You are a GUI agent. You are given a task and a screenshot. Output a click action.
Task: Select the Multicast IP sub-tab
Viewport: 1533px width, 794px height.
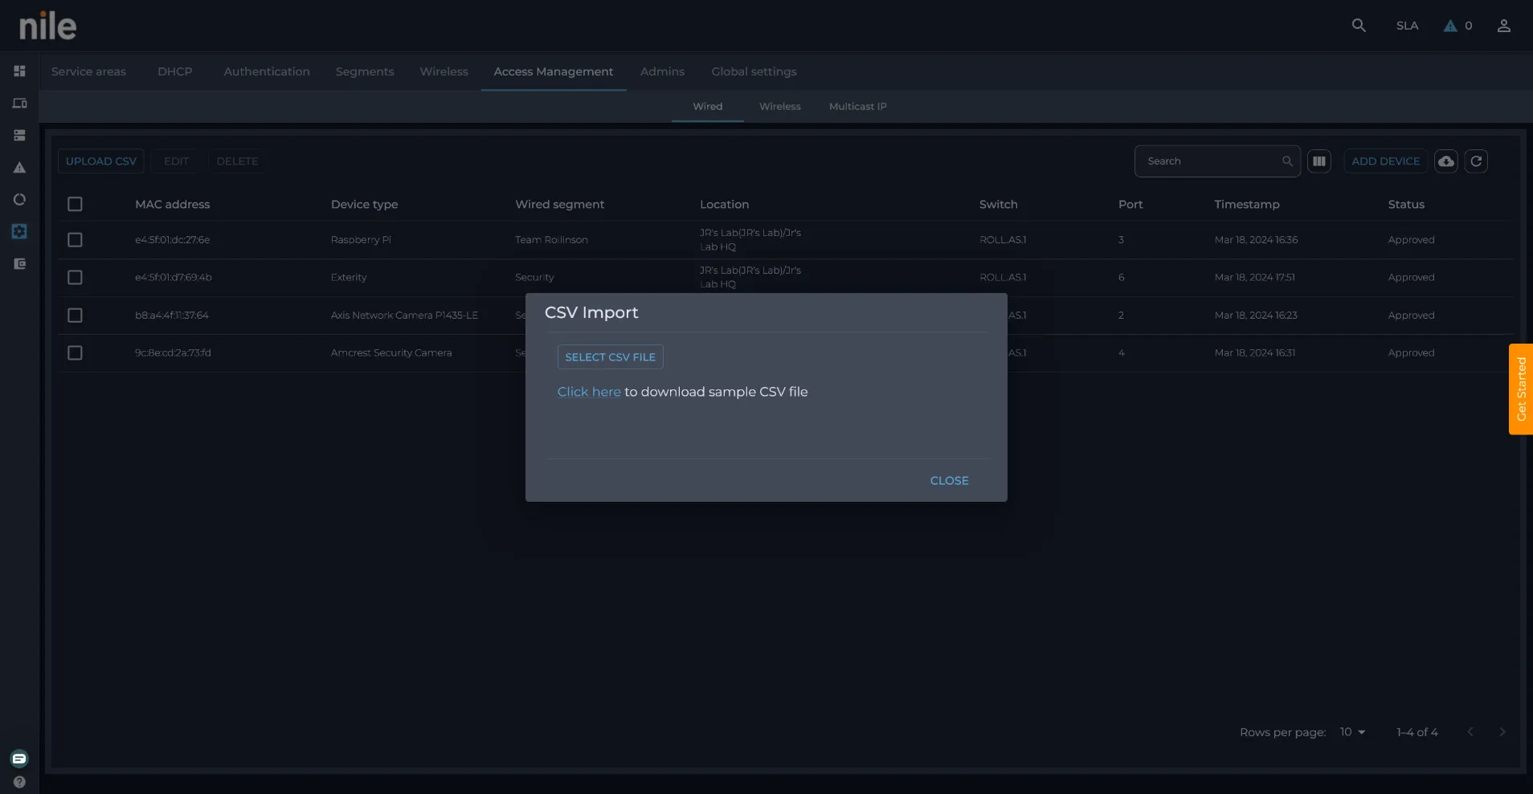[857, 106]
